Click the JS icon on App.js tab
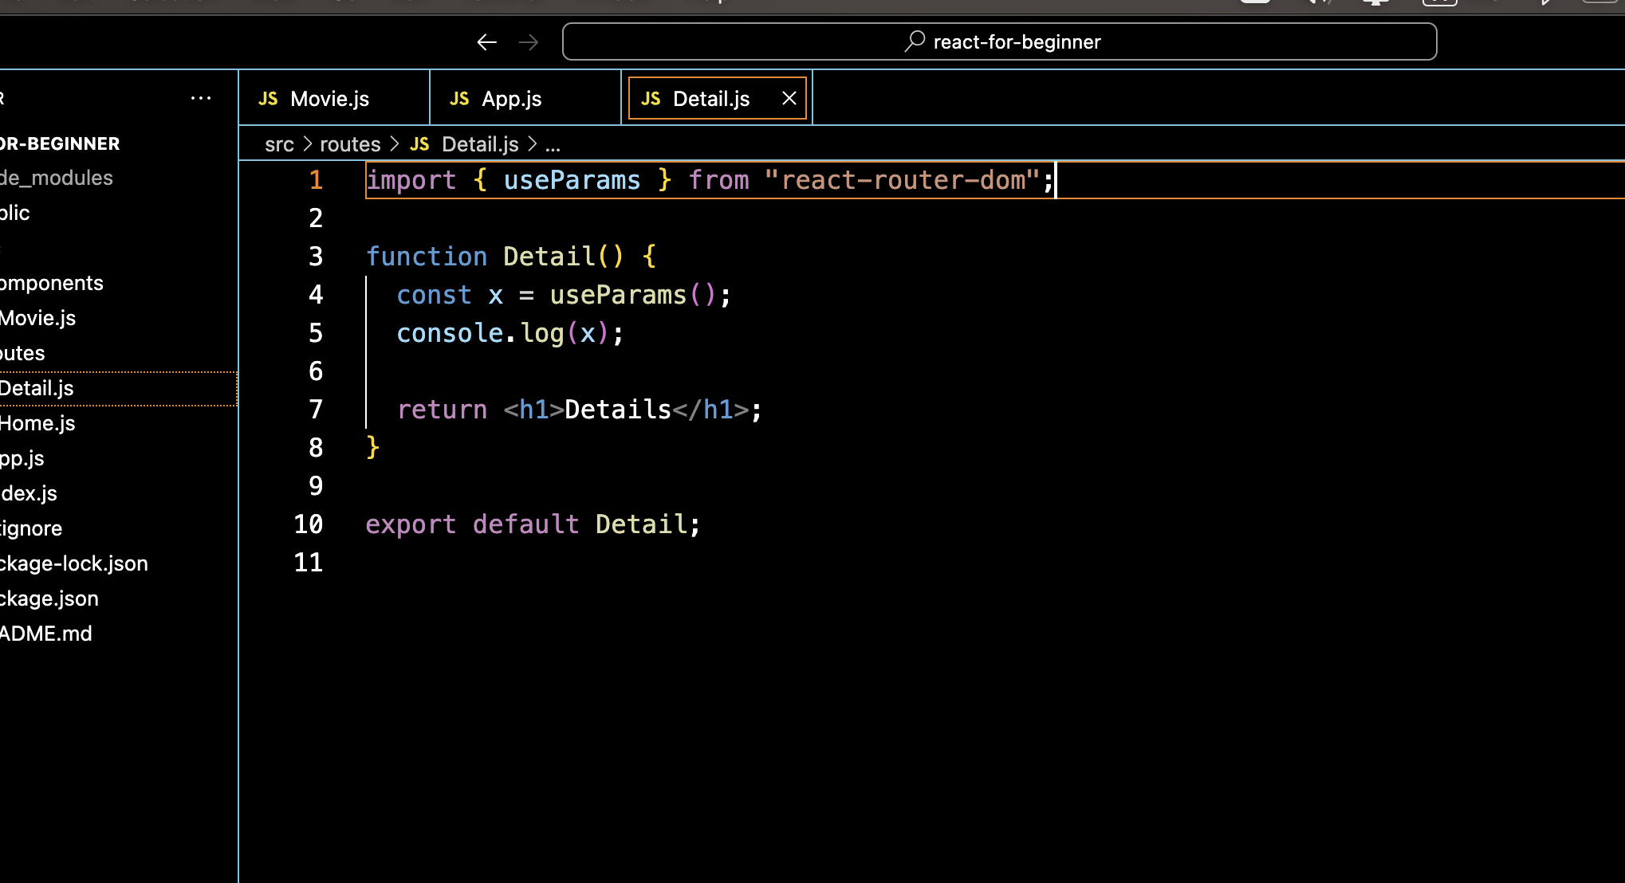 tap(459, 99)
